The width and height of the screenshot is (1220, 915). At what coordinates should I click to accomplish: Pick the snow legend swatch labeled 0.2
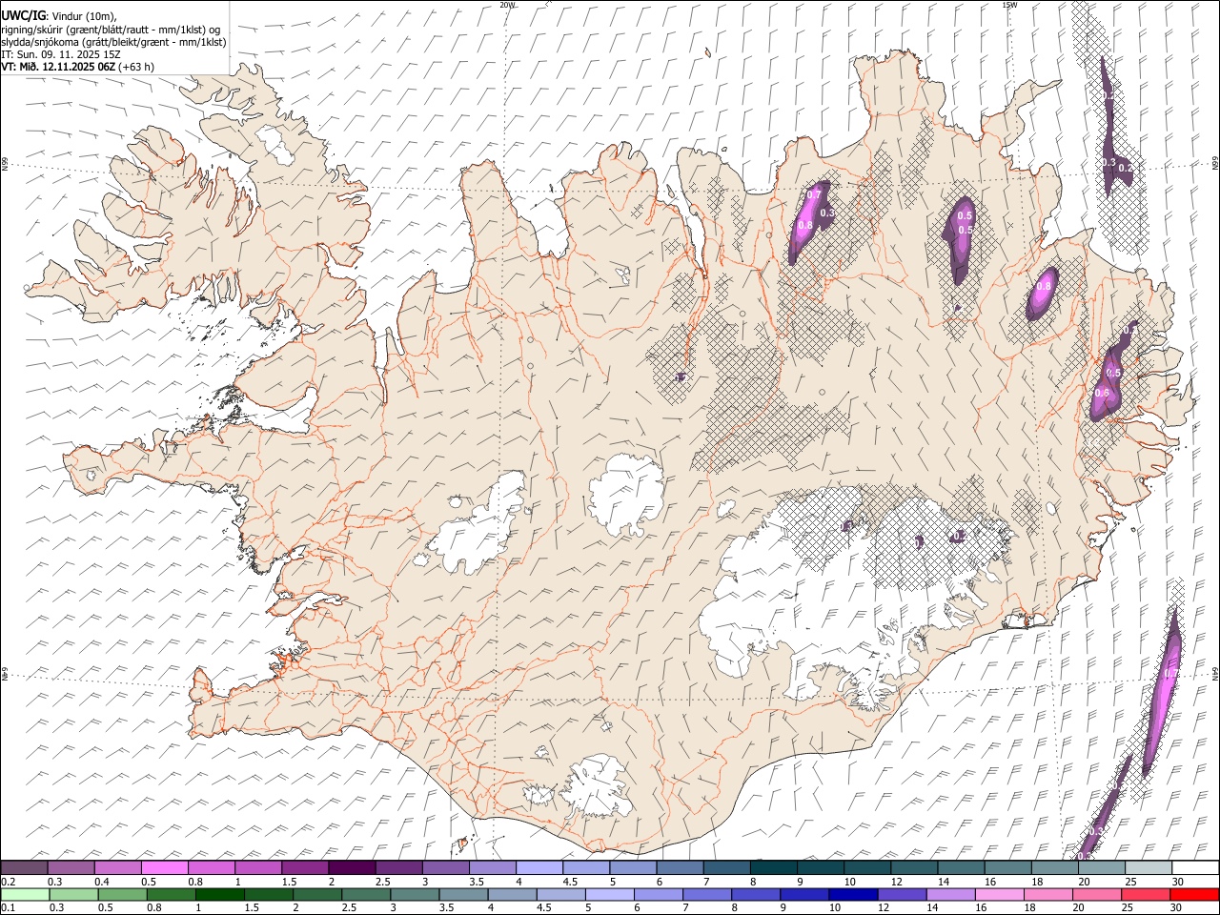tap(24, 867)
